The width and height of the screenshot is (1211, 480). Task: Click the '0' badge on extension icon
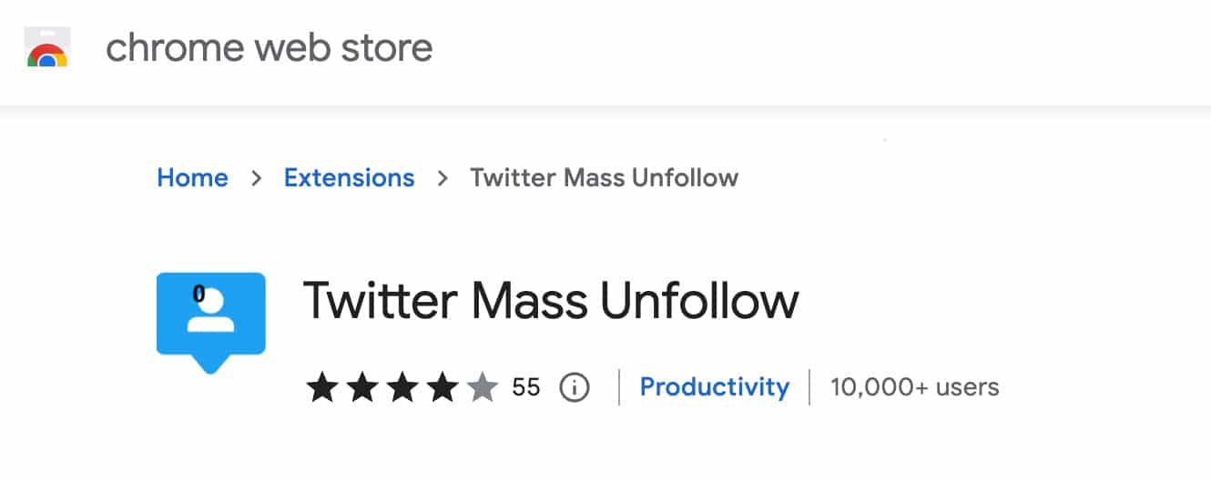(198, 294)
